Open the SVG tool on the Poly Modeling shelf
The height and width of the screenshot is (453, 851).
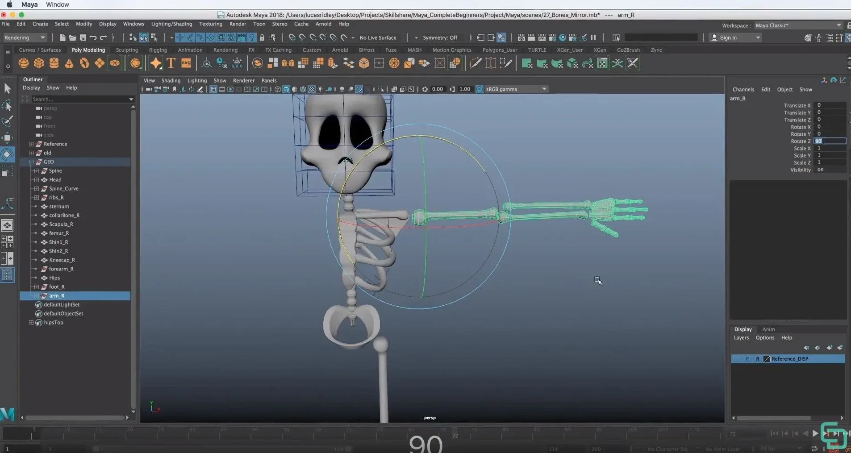point(186,63)
